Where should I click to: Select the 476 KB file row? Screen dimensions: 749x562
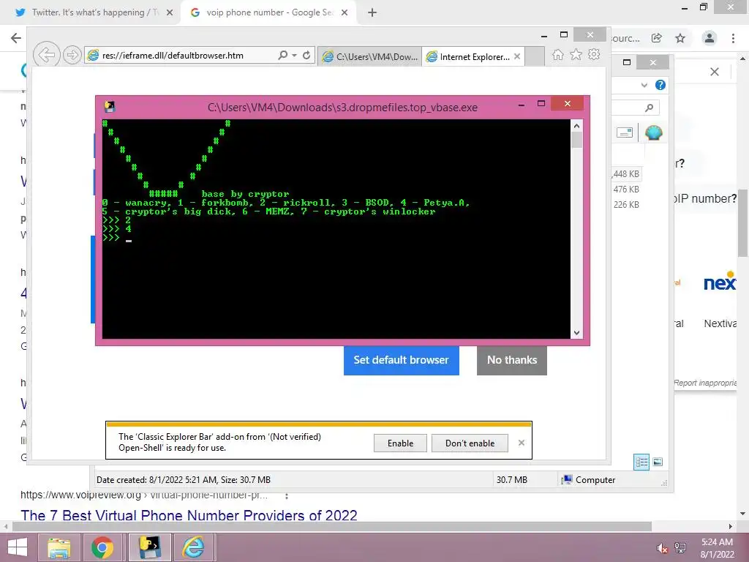pyautogui.click(x=626, y=190)
